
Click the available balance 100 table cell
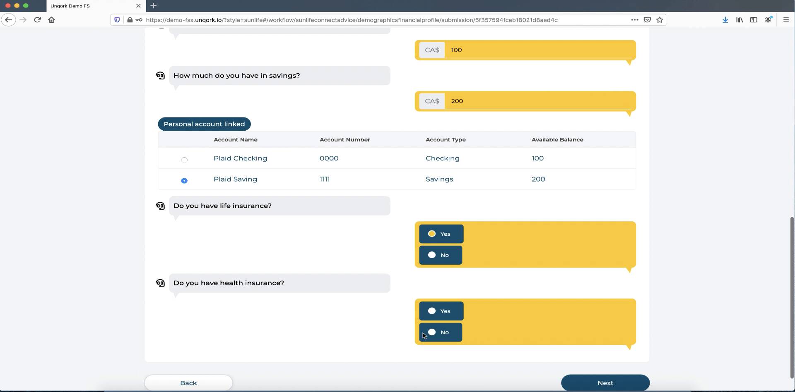pos(537,158)
